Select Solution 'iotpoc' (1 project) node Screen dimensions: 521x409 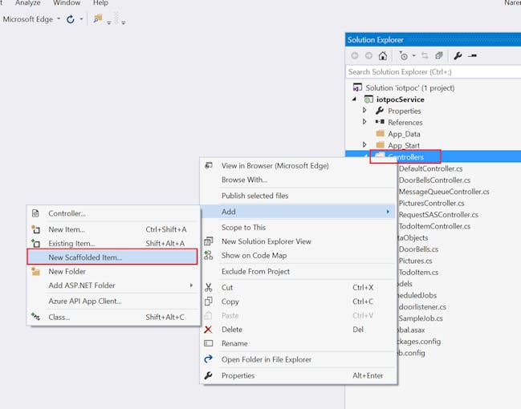[x=409, y=88]
